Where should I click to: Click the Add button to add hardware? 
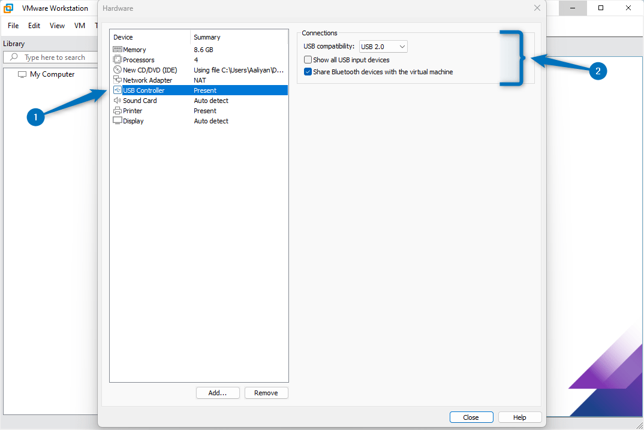pos(218,392)
